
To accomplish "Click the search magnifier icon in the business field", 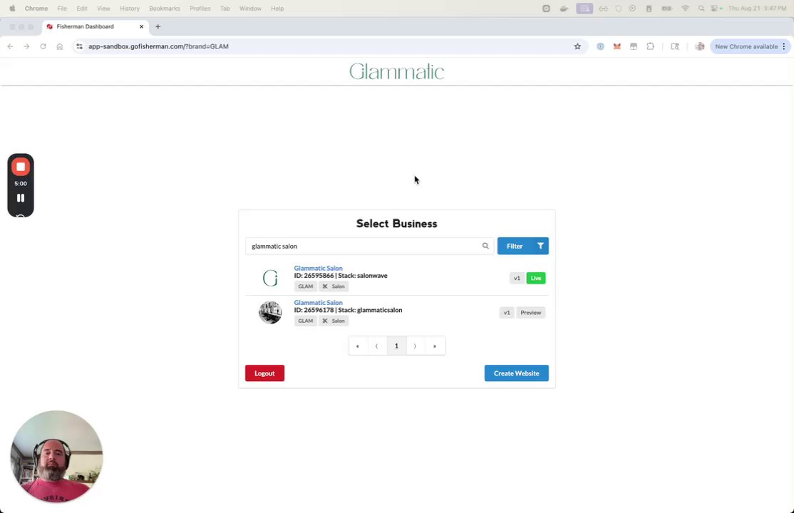I will coord(485,246).
